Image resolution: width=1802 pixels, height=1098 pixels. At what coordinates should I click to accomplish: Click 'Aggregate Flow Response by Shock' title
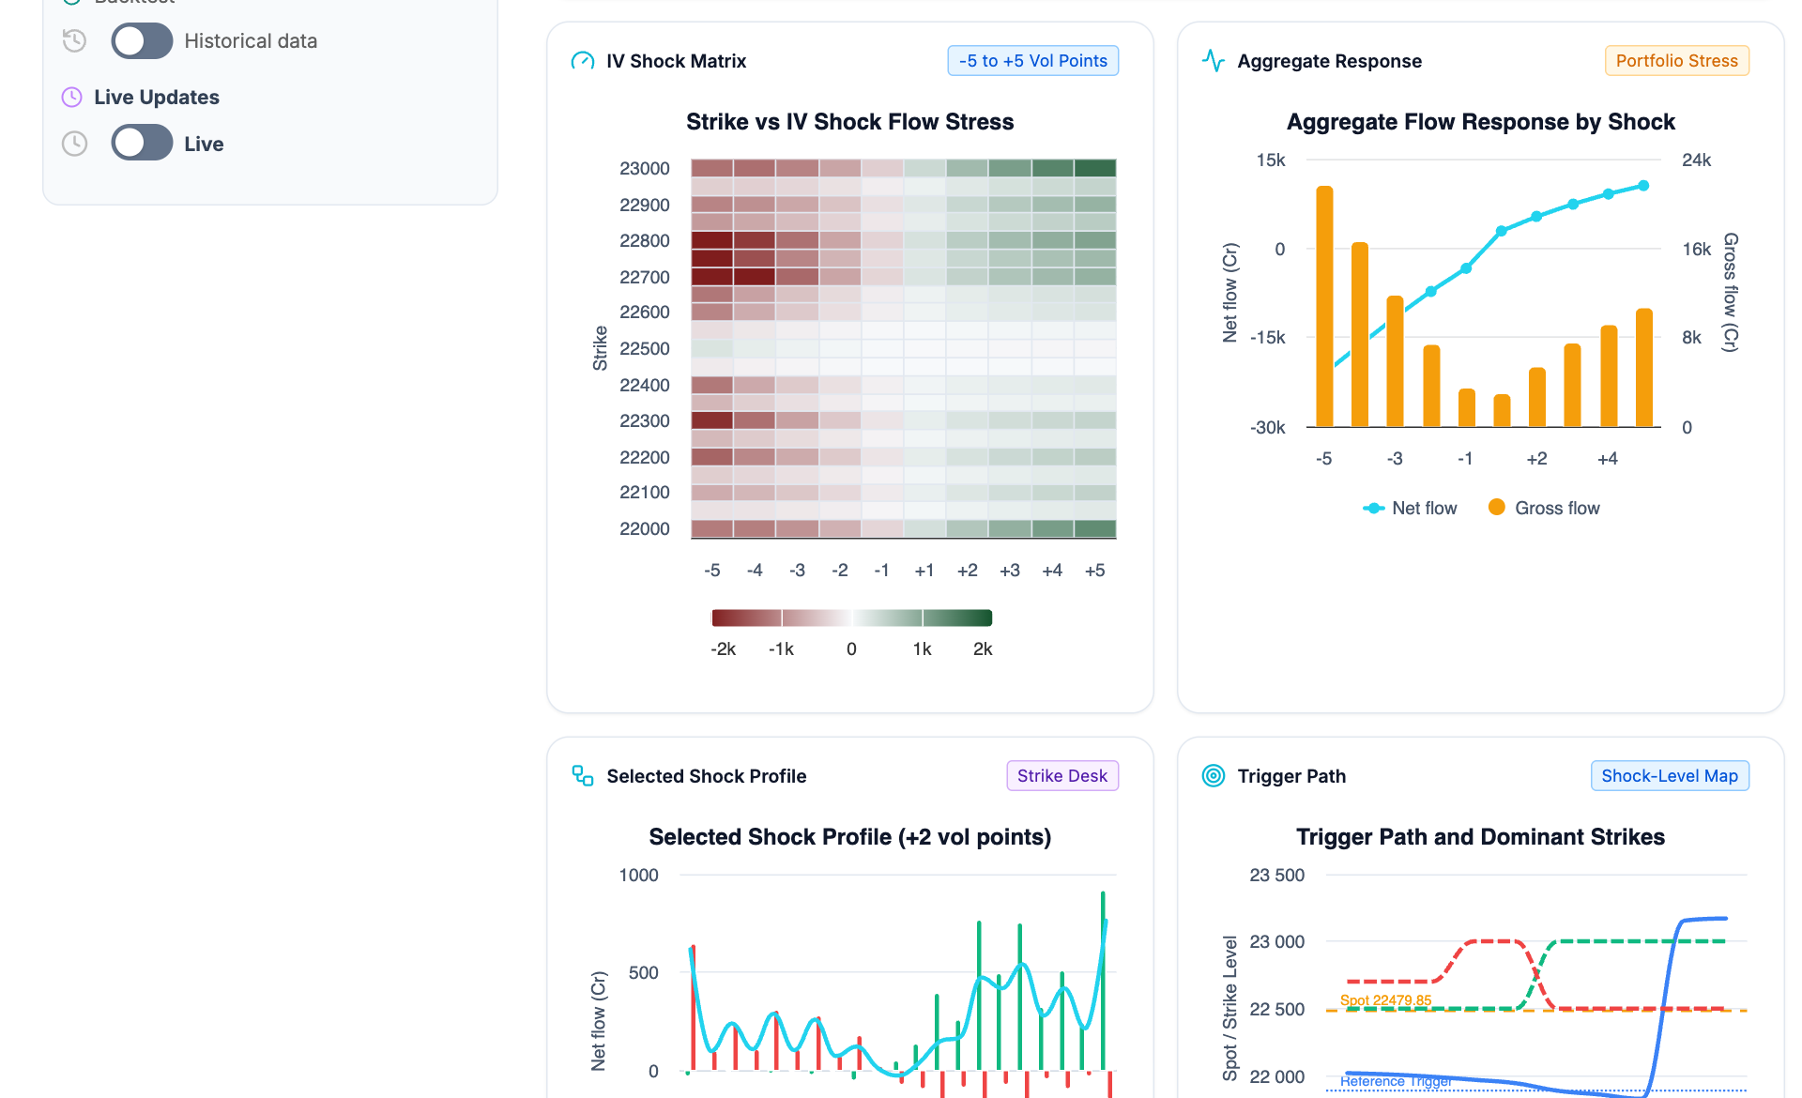pyautogui.click(x=1480, y=122)
